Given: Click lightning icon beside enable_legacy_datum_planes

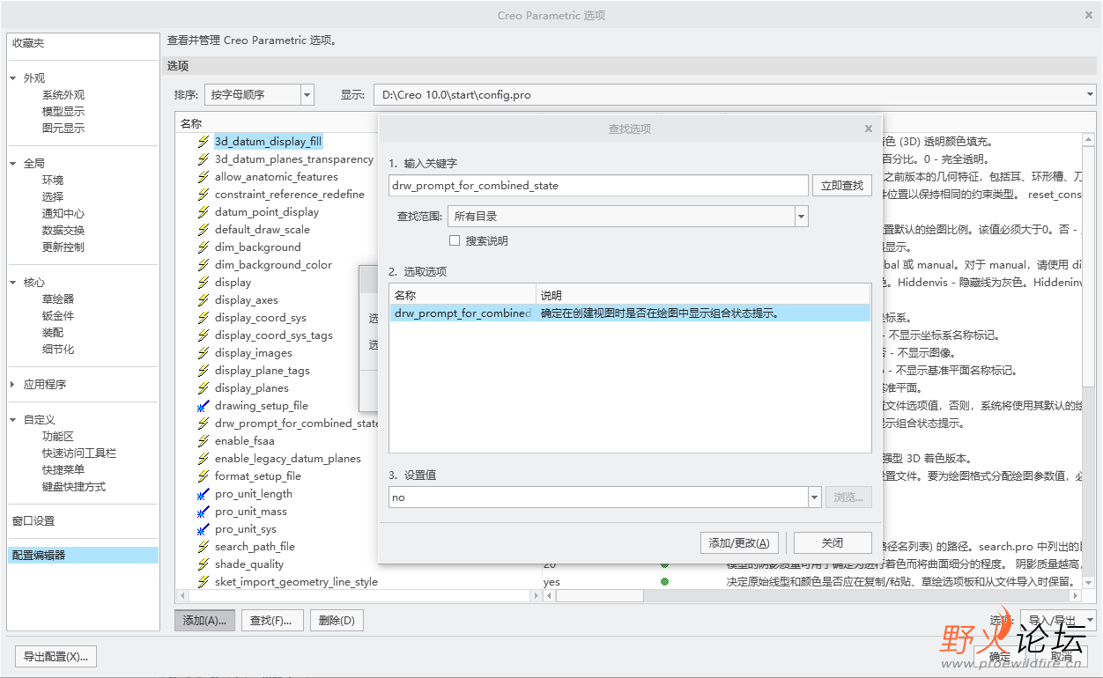Looking at the screenshot, I should 204,459.
